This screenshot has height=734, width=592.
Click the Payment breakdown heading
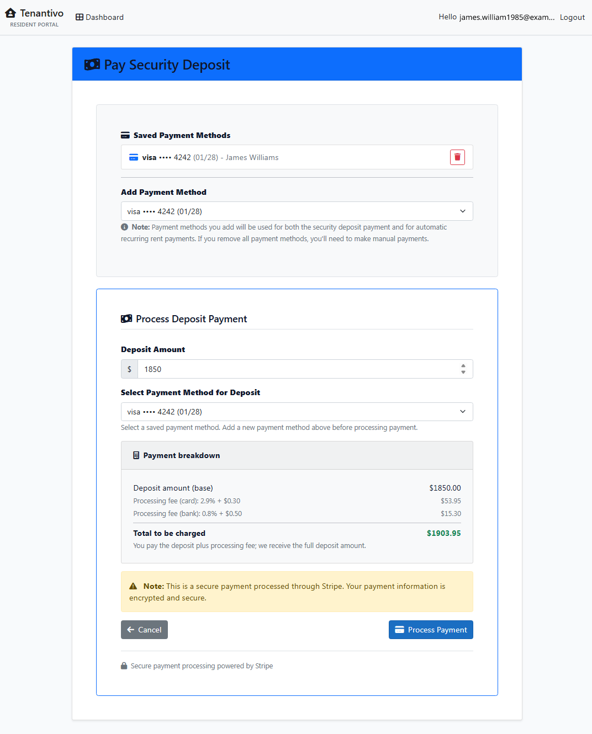click(182, 455)
